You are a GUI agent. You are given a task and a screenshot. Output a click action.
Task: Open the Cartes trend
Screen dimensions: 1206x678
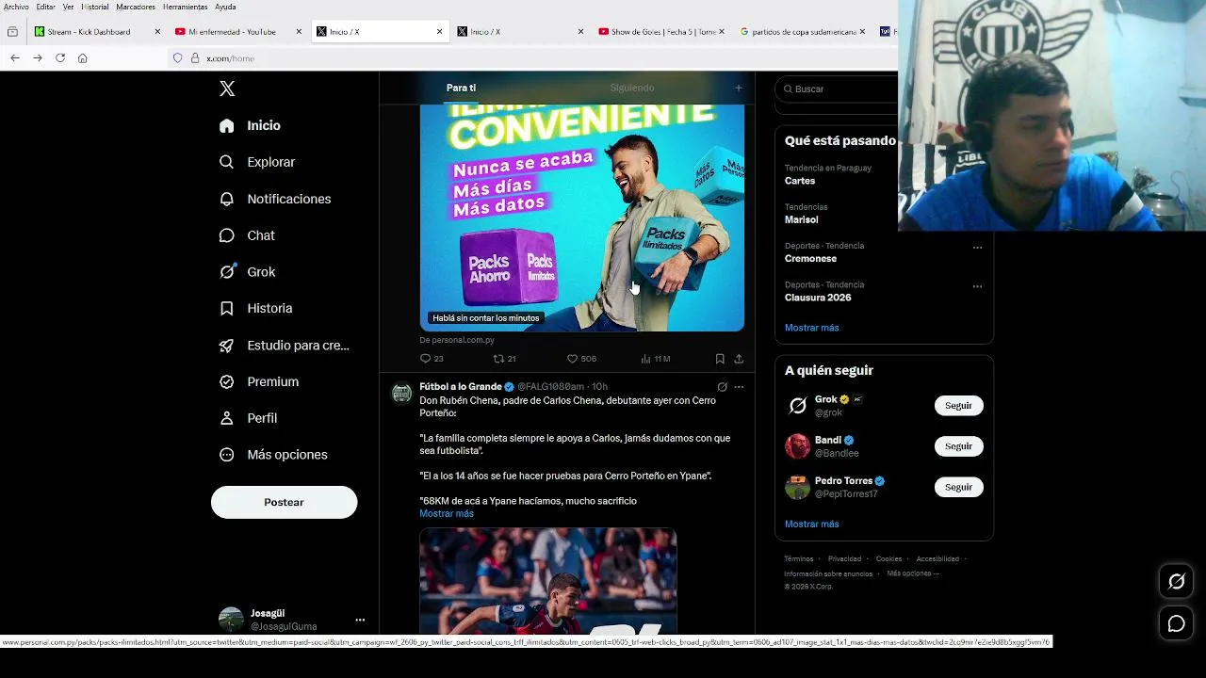[800, 181]
